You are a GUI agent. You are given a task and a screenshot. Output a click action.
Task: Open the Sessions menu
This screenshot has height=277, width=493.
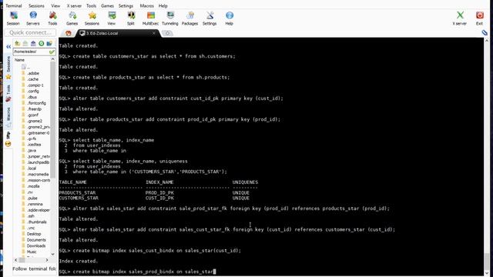click(x=36, y=5)
